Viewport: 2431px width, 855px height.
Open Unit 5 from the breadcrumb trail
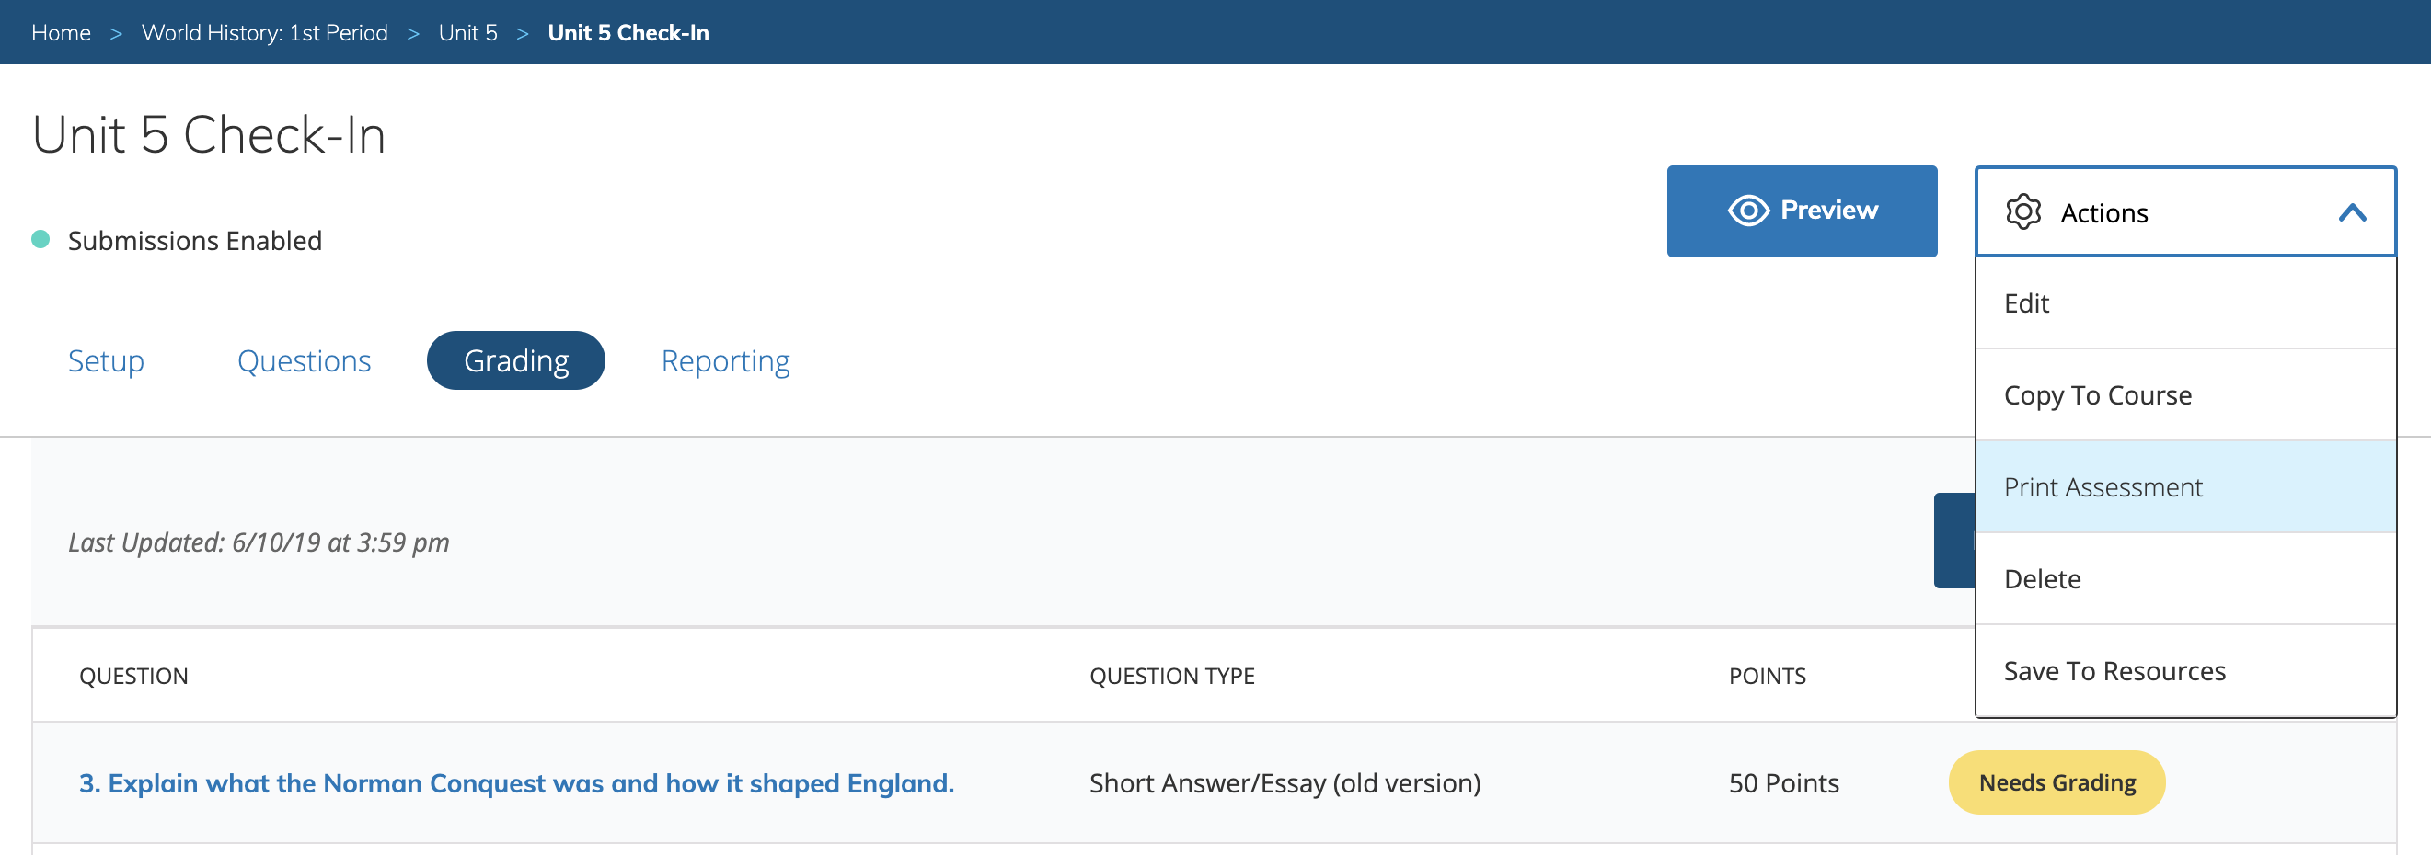(467, 31)
